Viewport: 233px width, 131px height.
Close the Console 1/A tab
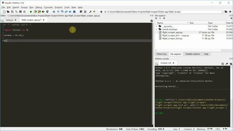tap(173, 63)
